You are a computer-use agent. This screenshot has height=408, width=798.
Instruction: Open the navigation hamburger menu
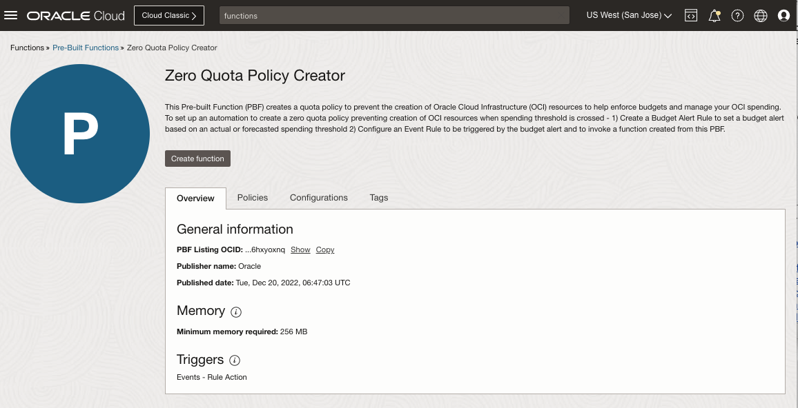[x=10, y=14]
